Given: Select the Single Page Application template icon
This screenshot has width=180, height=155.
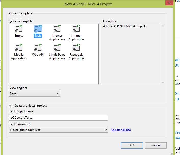Looking at the screenshot, I should [57, 48].
